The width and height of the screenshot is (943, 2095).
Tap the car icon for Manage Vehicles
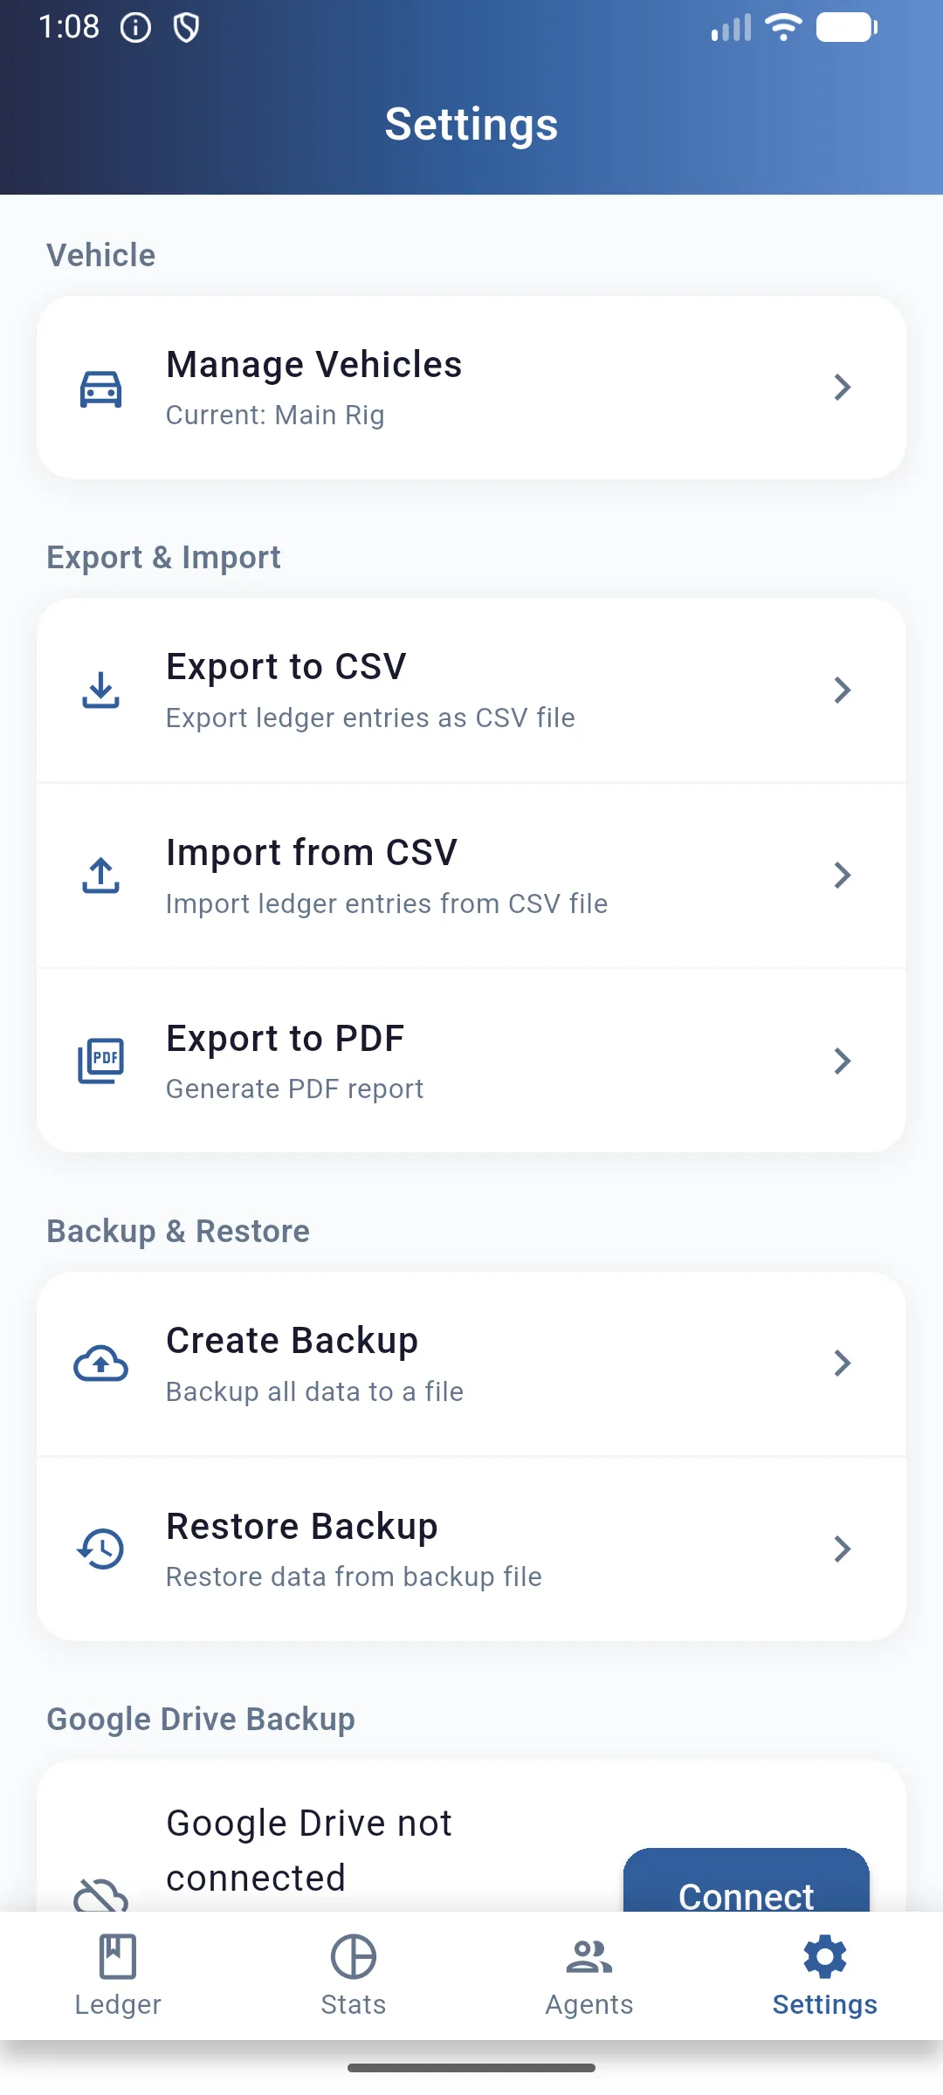coord(101,388)
